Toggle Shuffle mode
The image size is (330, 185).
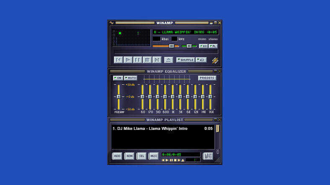point(185,60)
